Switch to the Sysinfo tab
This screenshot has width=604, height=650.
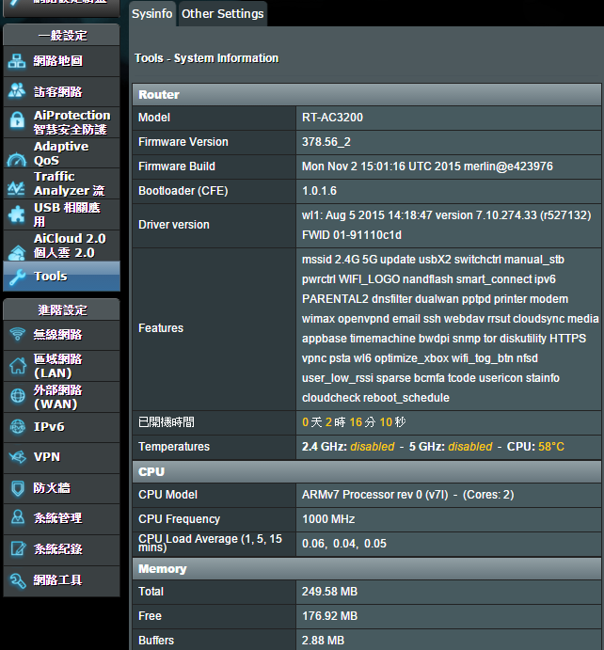152,14
